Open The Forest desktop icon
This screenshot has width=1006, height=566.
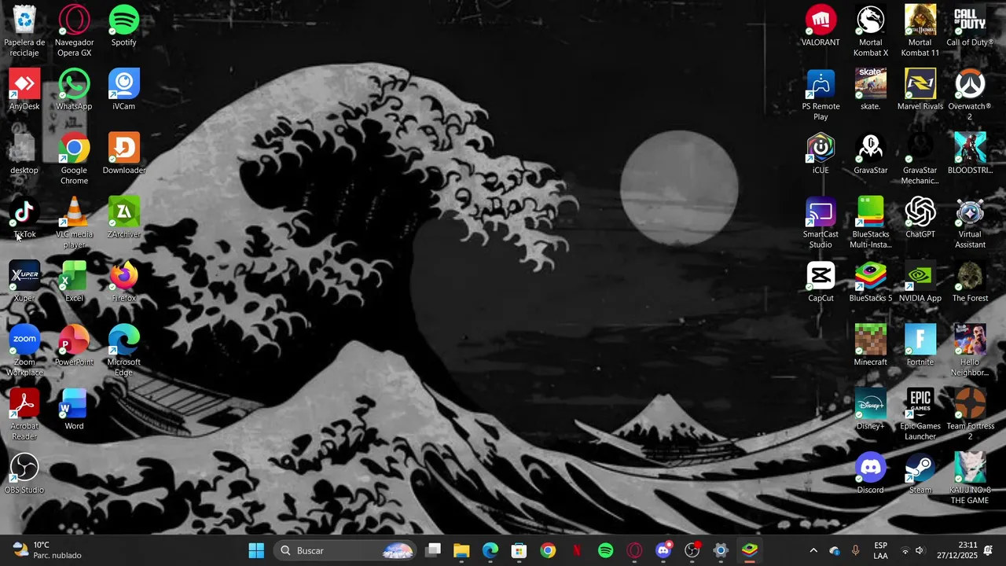click(x=970, y=281)
